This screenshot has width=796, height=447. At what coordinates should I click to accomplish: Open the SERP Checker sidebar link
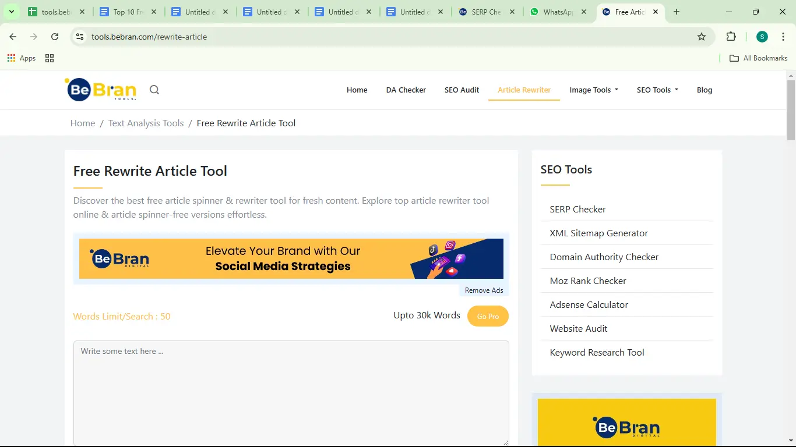click(577, 209)
